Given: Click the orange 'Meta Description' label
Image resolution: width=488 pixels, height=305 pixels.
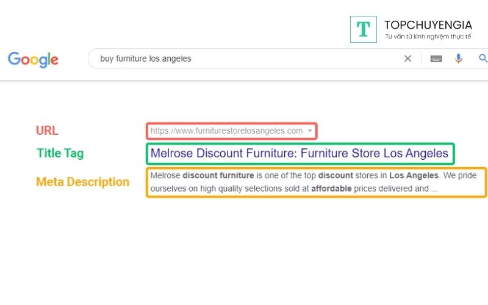Looking at the screenshot, I should point(82,182).
